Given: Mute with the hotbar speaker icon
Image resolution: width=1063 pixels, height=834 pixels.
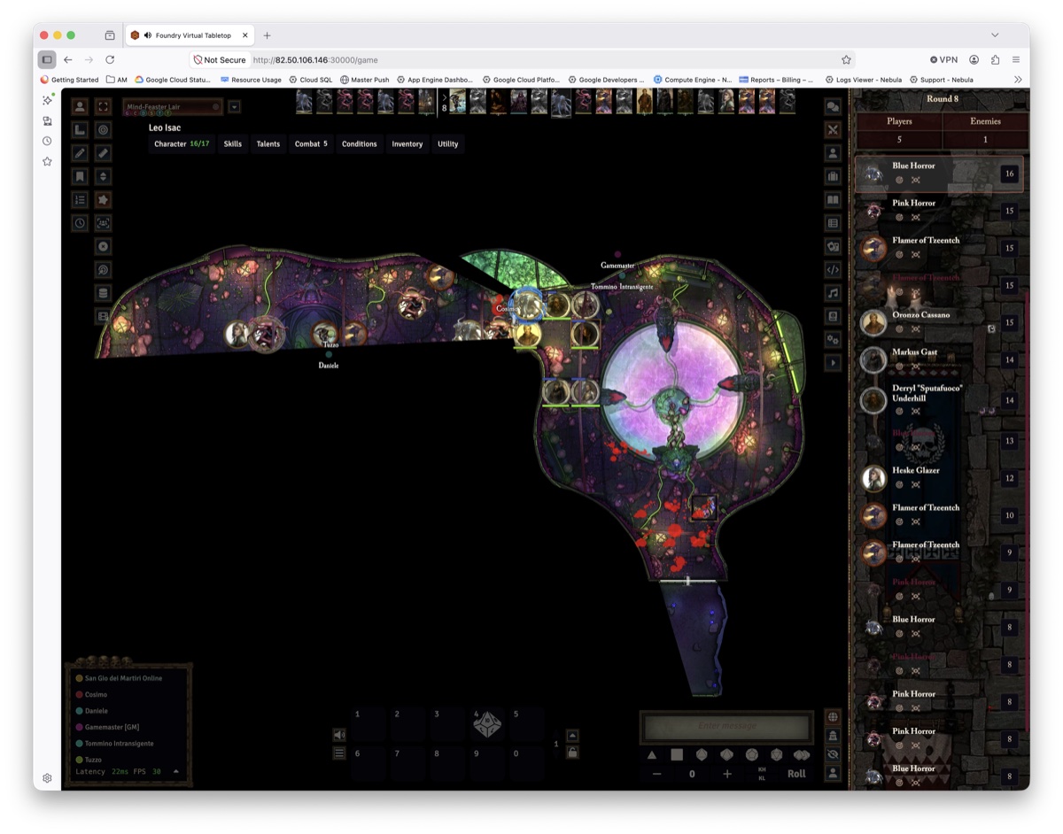Looking at the screenshot, I should click(x=339, y=735).
